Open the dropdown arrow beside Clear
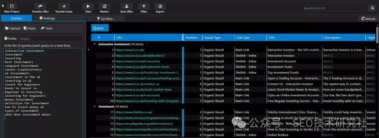 [x=81, y=30]
